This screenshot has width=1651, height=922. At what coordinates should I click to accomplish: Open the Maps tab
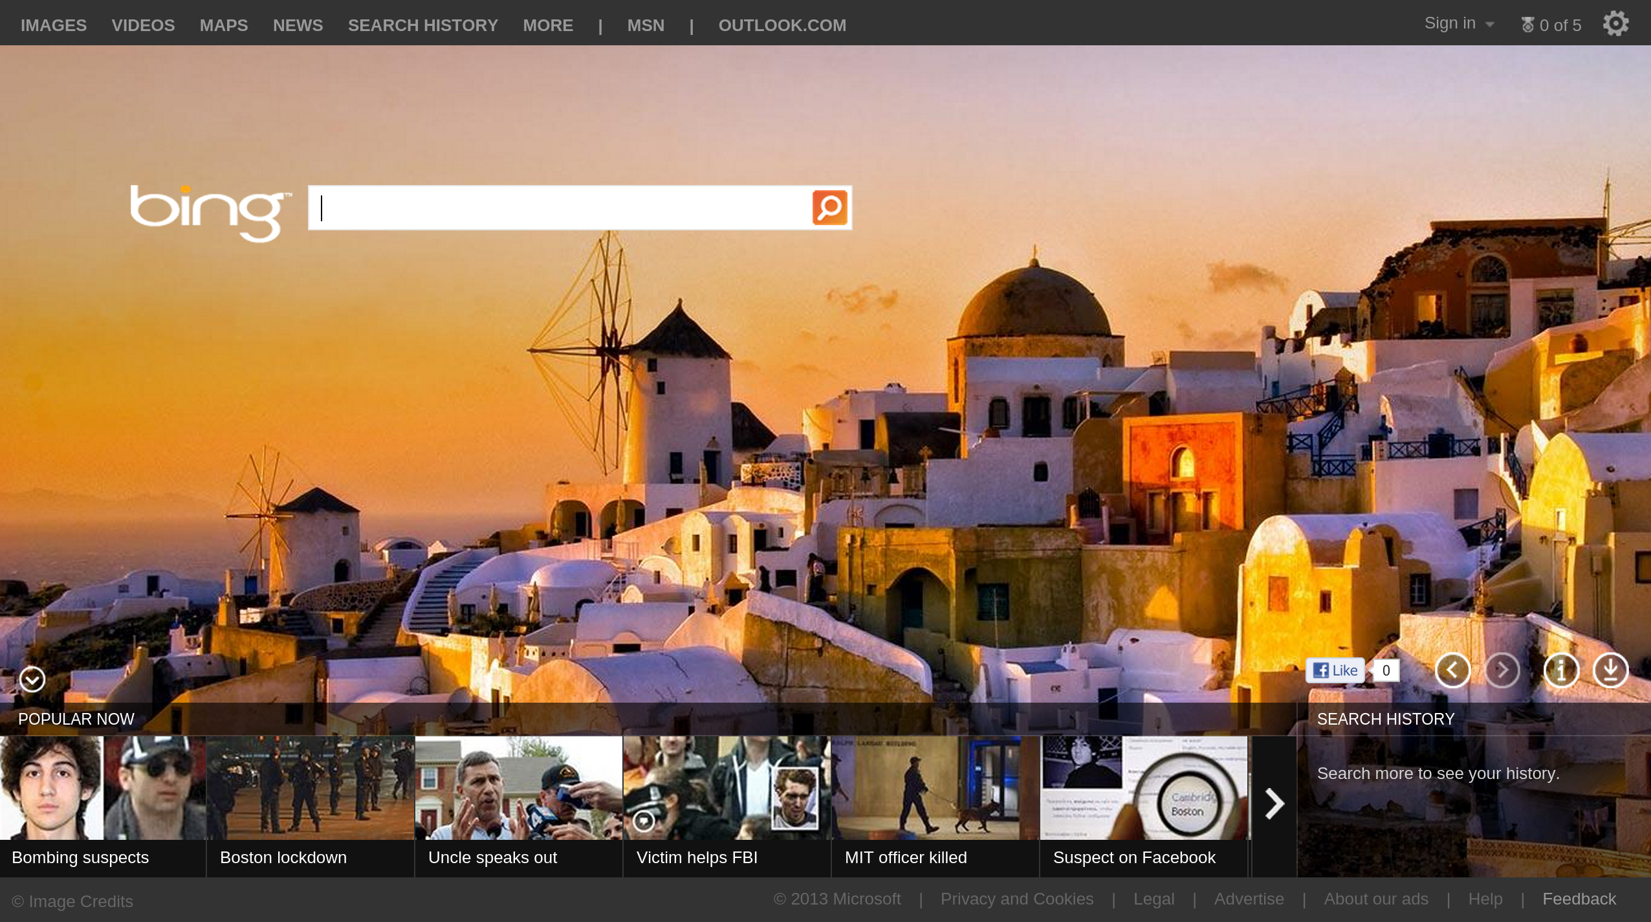(x=224, y=25)
